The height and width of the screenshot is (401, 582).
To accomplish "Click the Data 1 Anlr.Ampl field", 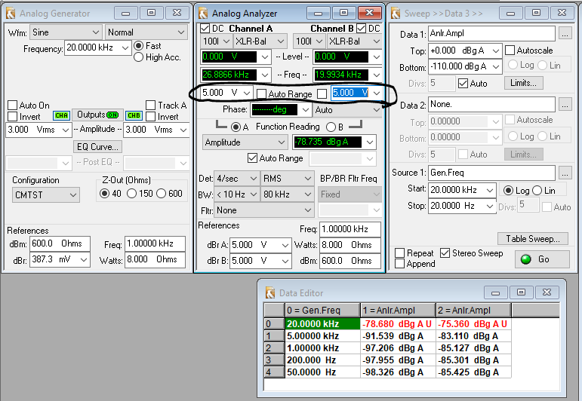I will pyautogui.click(x=491, y=34).
